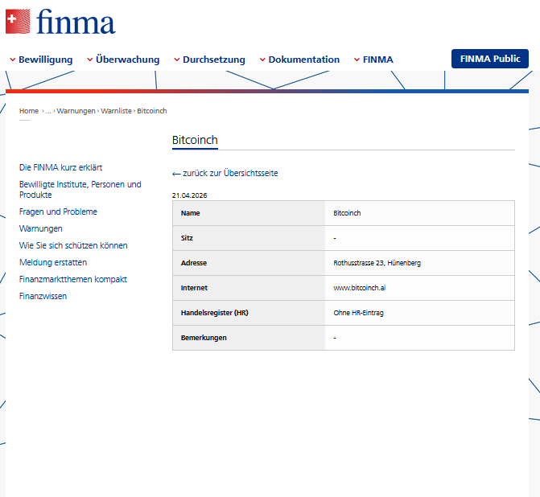Open the FINMA navigation item
Viewport: 540px width, 497px height.
point(377,60)
